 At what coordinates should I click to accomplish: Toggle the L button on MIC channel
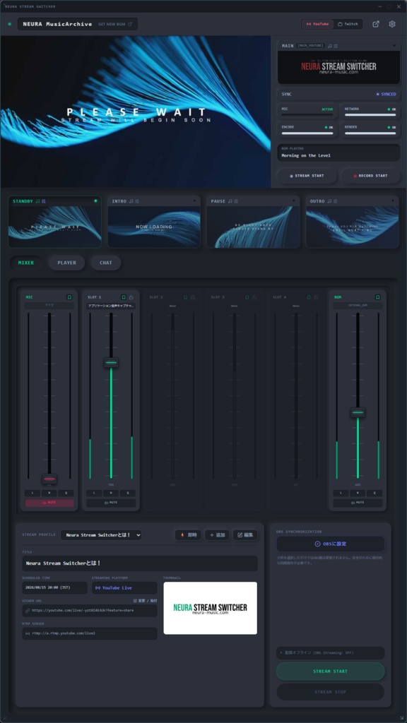pyautogui.click(x=33, y=493)
